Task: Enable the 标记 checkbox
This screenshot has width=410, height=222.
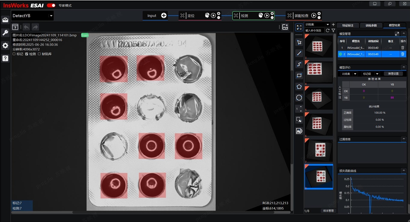Action: click(14, 54)
